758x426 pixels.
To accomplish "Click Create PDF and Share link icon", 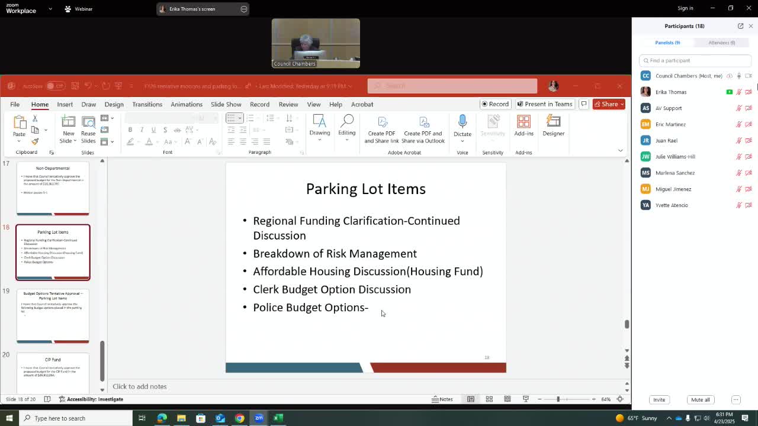I will (382, 129).
